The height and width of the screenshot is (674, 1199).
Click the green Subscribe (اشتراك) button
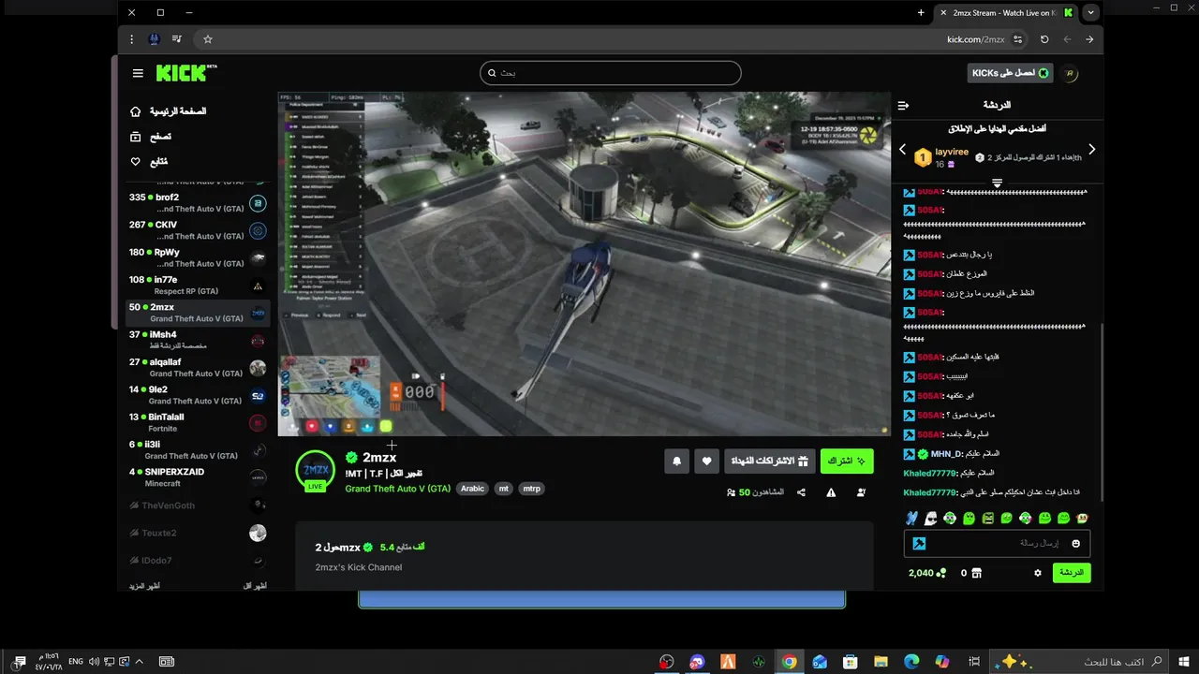click(847, 461)
